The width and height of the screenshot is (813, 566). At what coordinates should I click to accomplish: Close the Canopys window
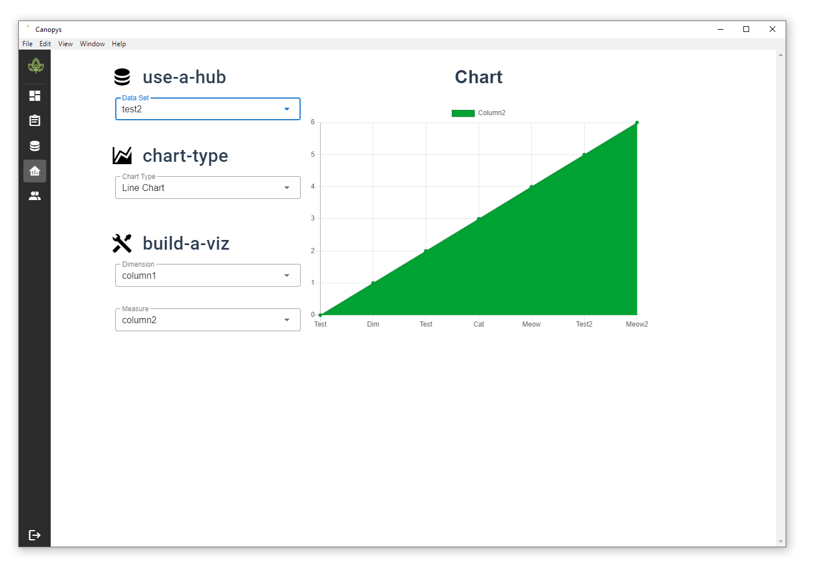[772, 29]
